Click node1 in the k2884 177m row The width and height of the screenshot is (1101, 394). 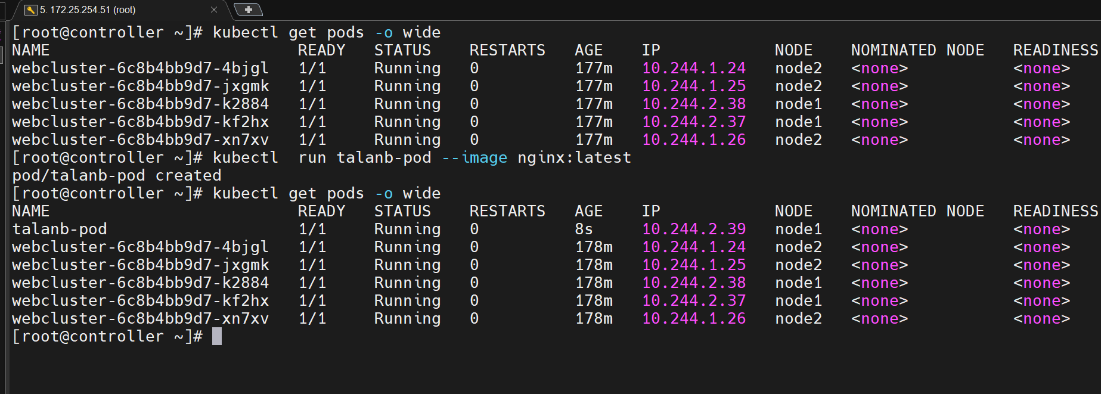pyautogui.click(x=799, y=104)
